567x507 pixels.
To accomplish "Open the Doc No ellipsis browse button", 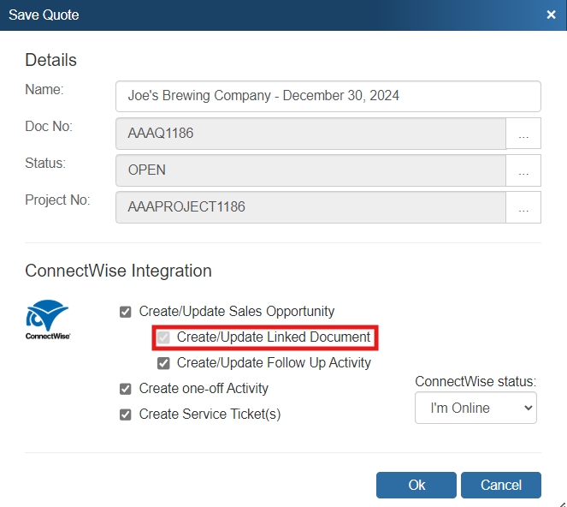I will click(523, 134).
